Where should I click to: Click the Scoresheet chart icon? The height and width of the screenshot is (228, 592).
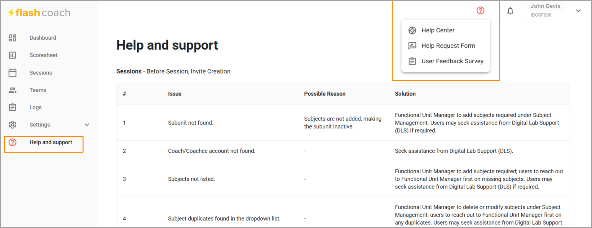12,55
